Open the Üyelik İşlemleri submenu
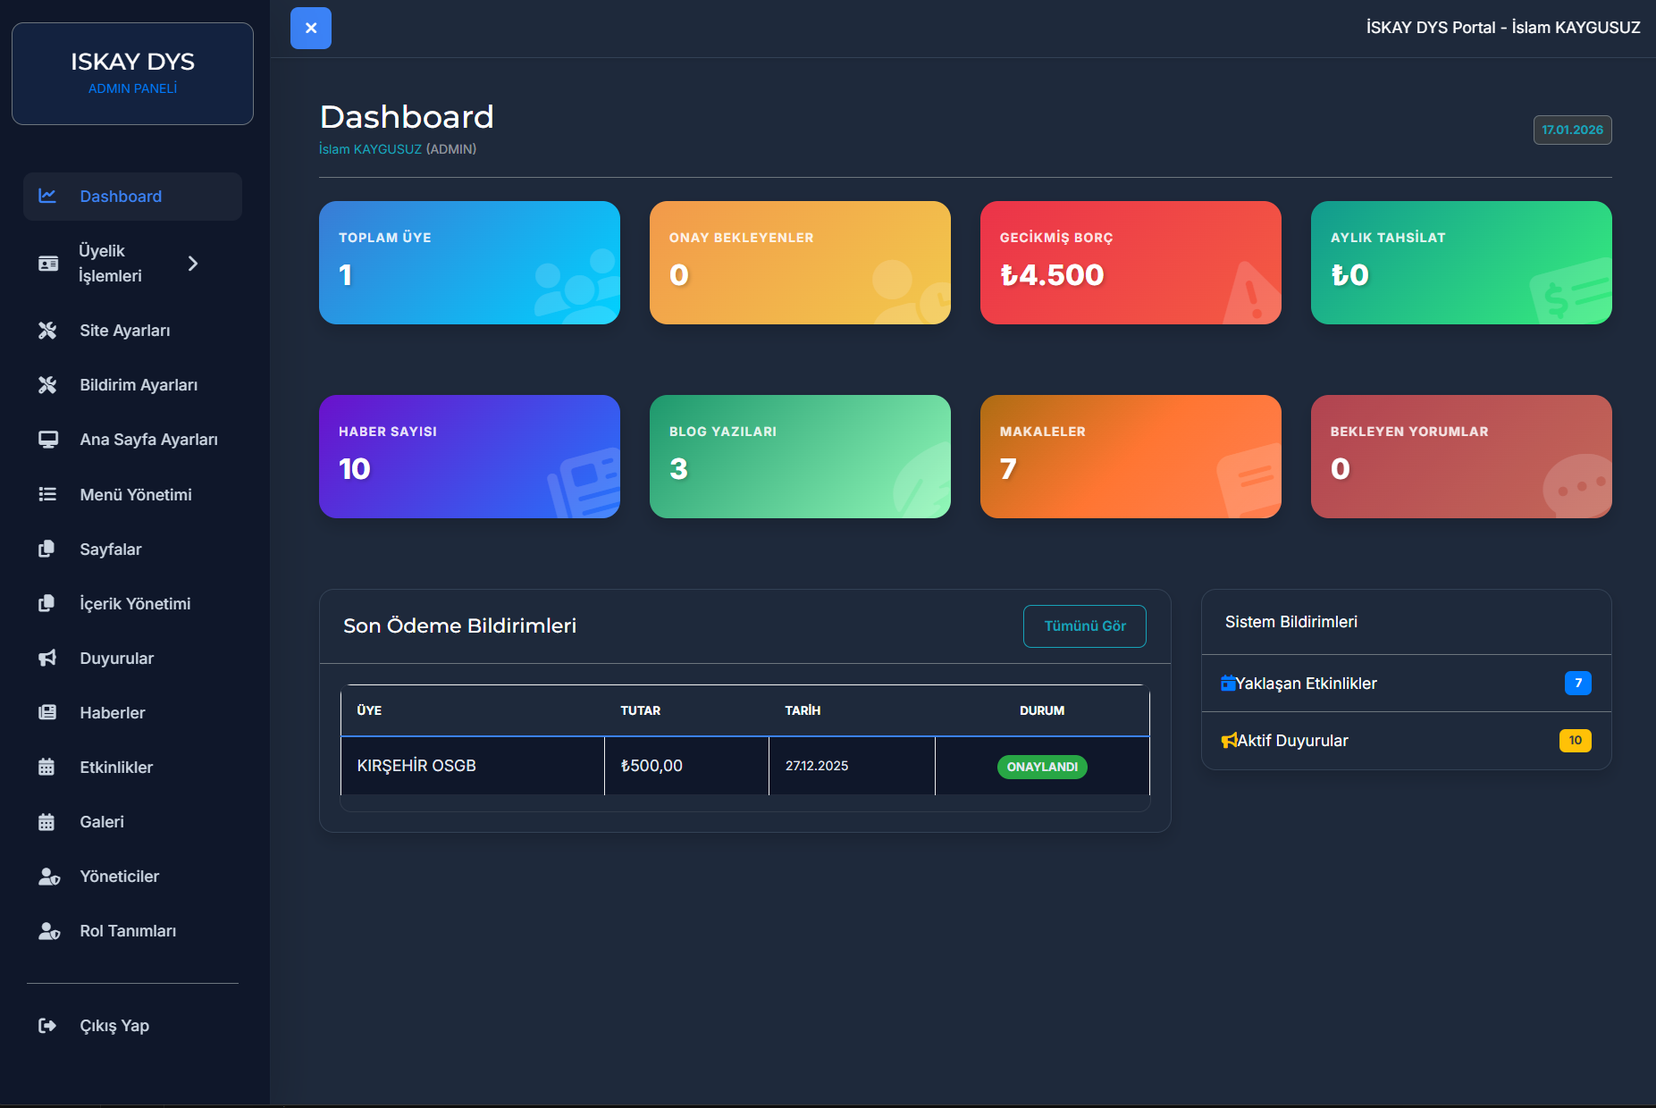The height and width of the screenshot is (1108, 1656). [x=111, y=264]
